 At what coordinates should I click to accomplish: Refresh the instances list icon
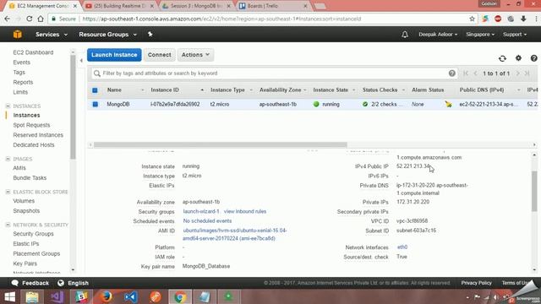pos(502,58)
